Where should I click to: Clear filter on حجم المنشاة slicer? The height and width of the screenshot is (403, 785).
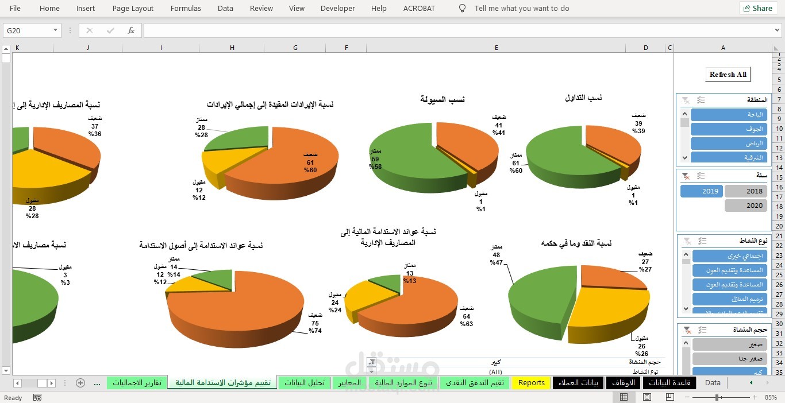pyautogui.click(x=687, y=330)
